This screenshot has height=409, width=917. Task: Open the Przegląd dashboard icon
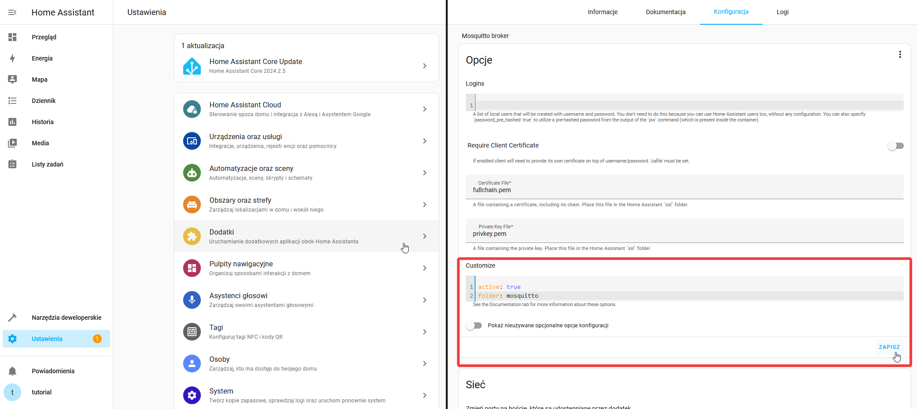click(12, 37)
